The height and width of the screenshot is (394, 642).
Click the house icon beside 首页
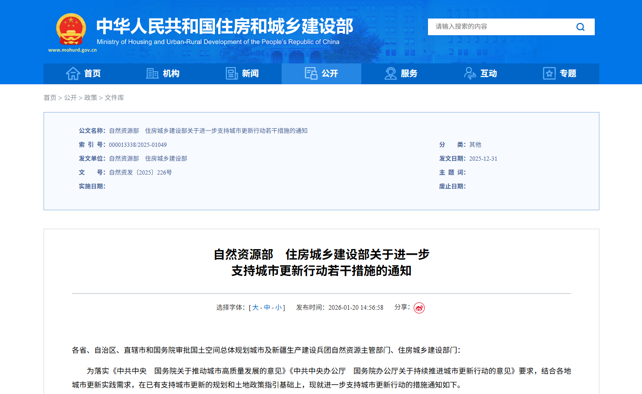74,74
